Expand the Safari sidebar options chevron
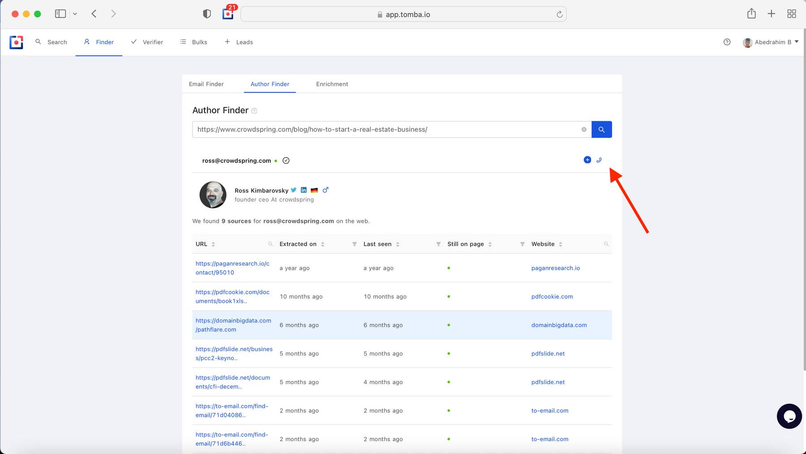806x454 pixels. 75,14
